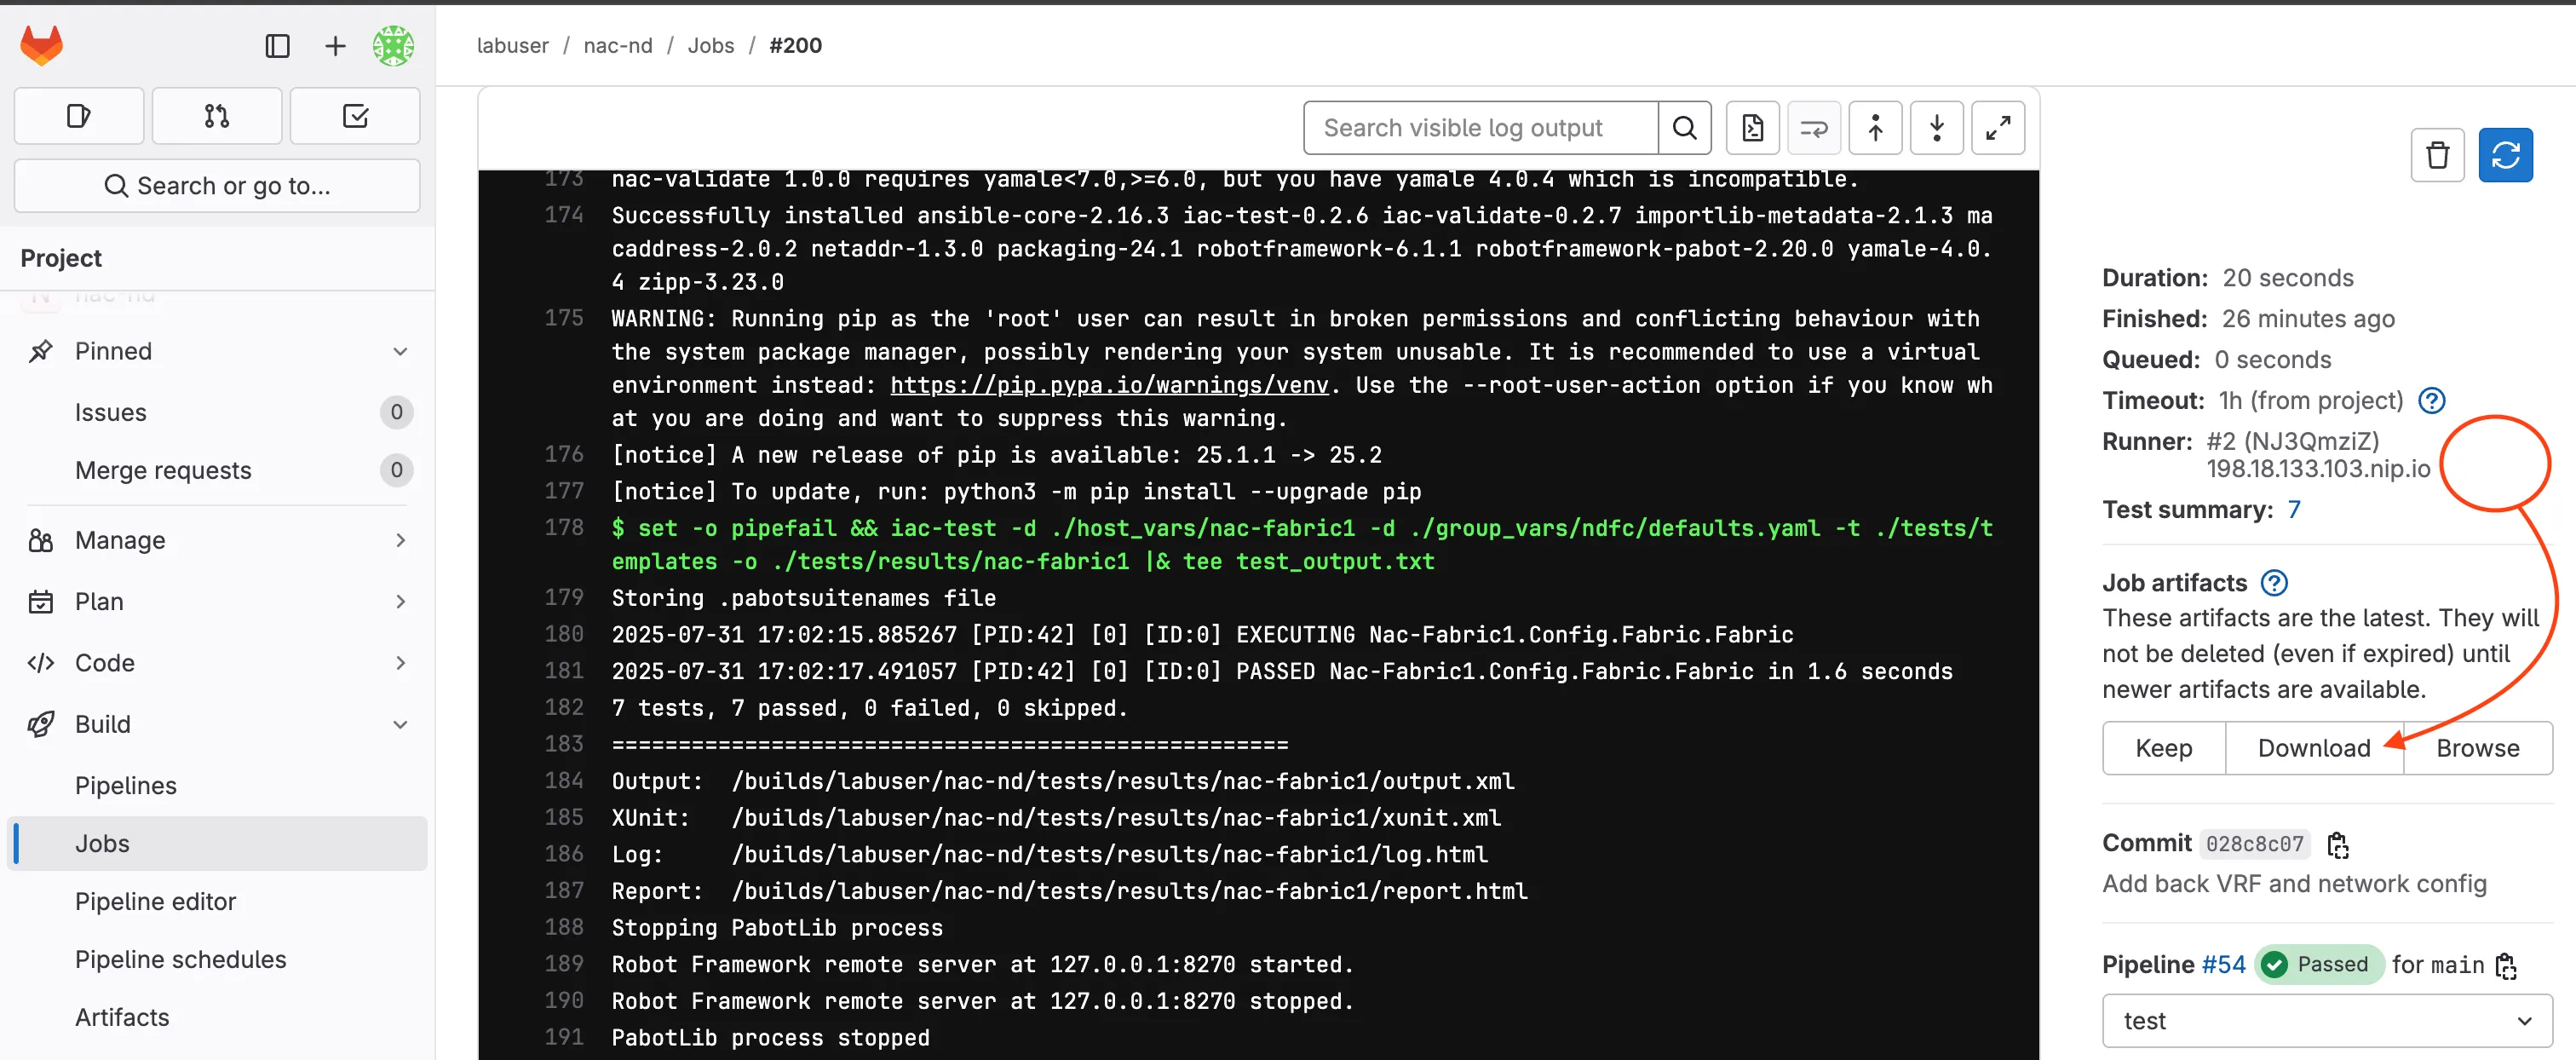The width and height of the screenshot is (2576, 1060).
Task: Expand the Manage section
Action: click(400, 540)
